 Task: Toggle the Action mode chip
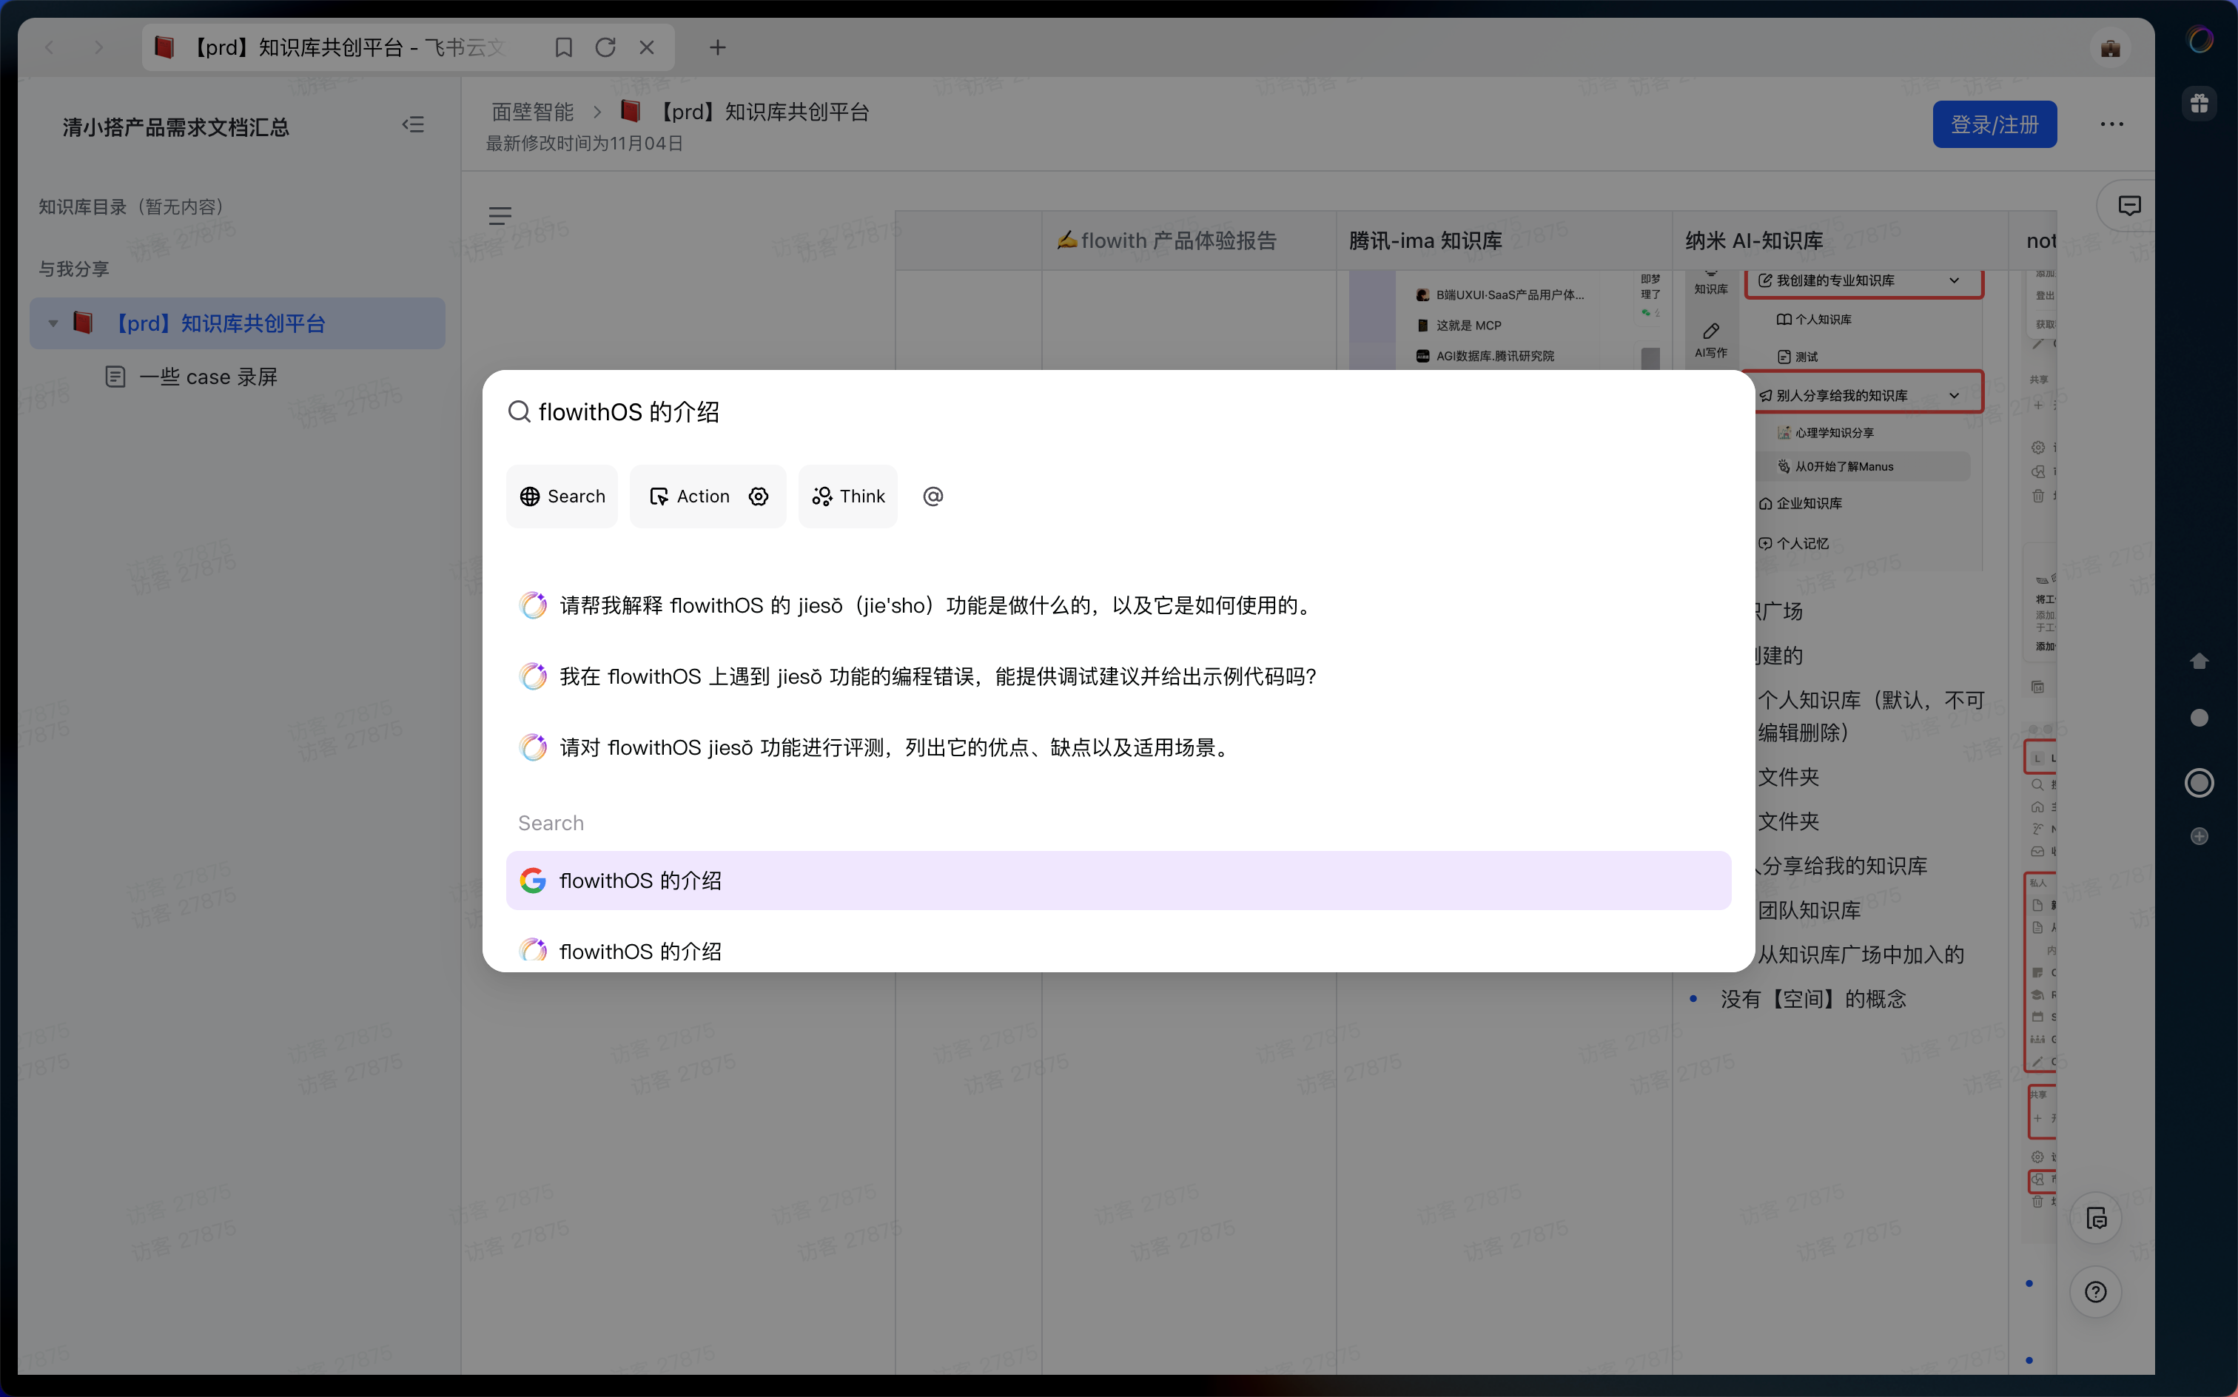(689, 496)
